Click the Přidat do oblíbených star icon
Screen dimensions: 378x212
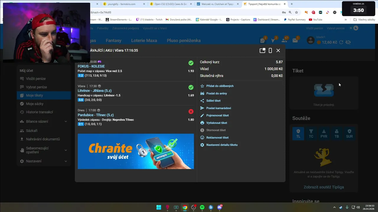click(202, 86)
